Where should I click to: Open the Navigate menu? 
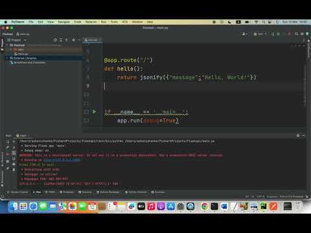pos(63,22)
